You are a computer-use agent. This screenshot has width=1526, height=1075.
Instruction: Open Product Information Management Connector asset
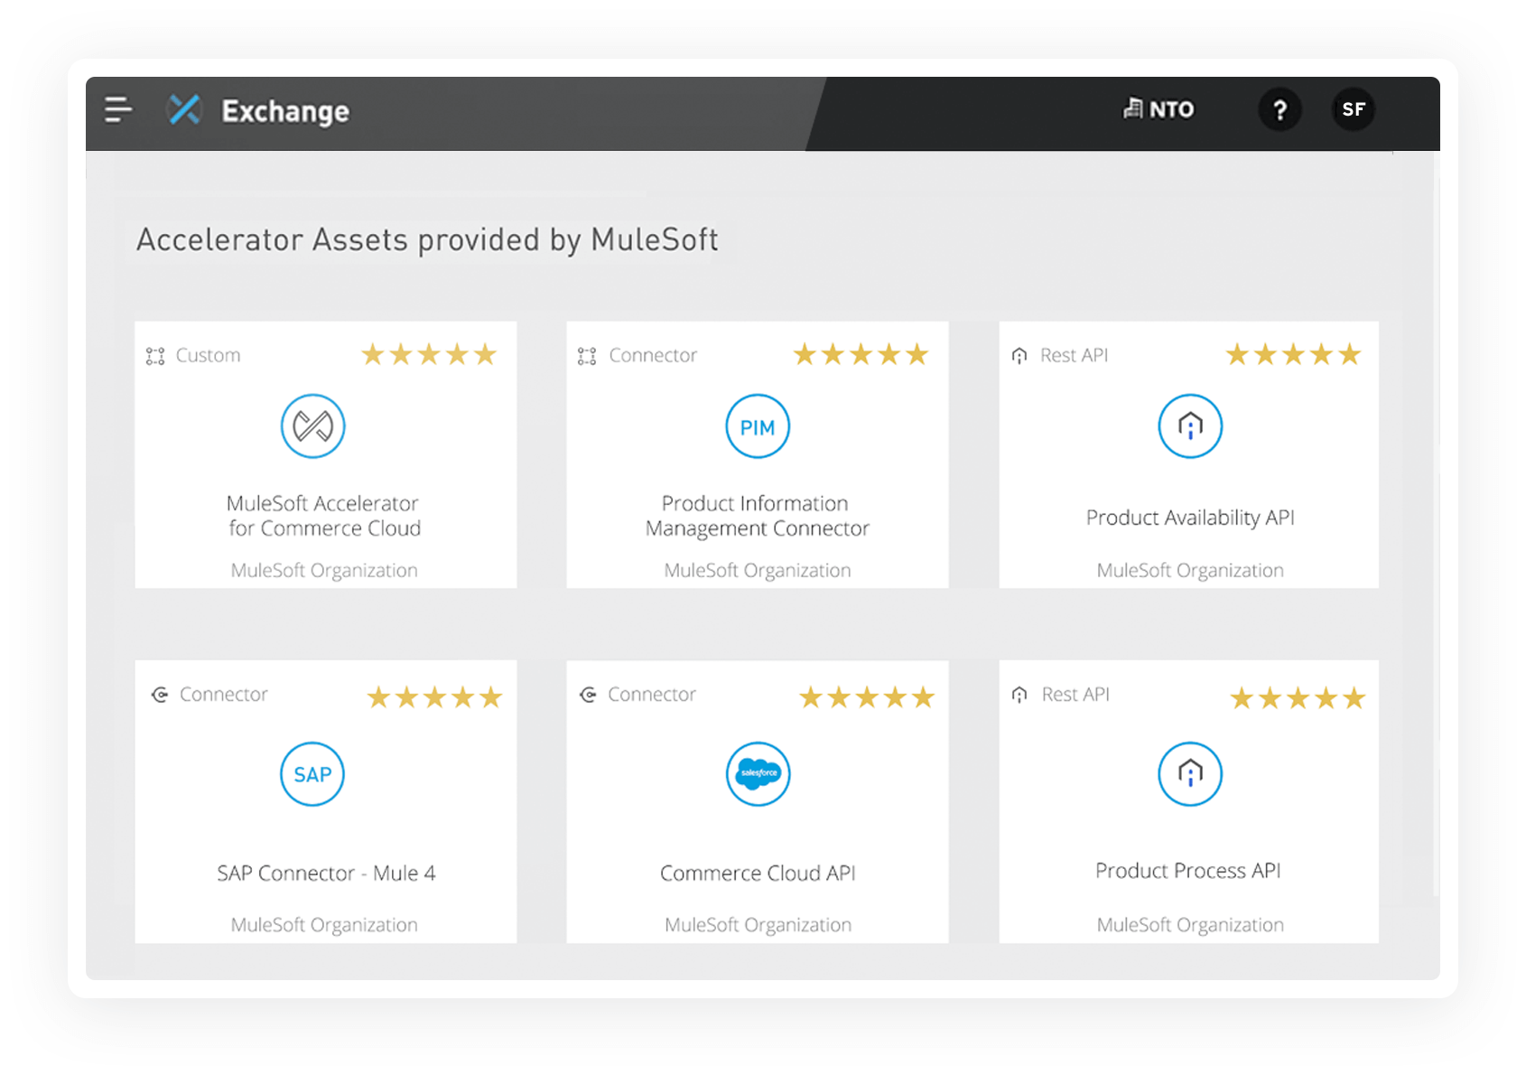point(757,516)
